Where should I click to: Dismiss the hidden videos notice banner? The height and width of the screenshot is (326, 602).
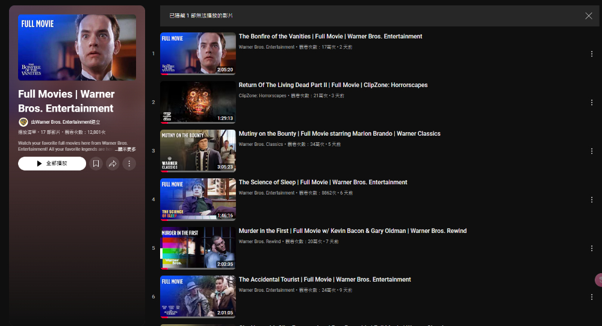tap(589, 16)
